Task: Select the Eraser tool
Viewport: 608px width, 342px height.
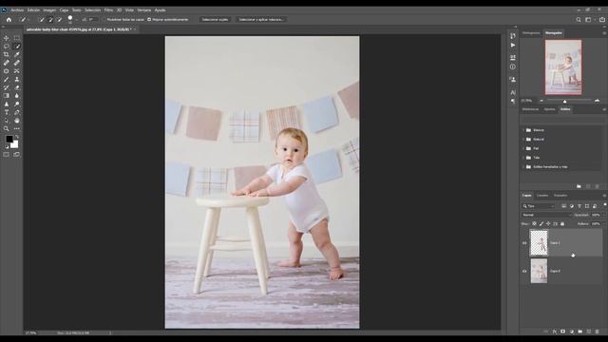Action: tap(17, 87)
